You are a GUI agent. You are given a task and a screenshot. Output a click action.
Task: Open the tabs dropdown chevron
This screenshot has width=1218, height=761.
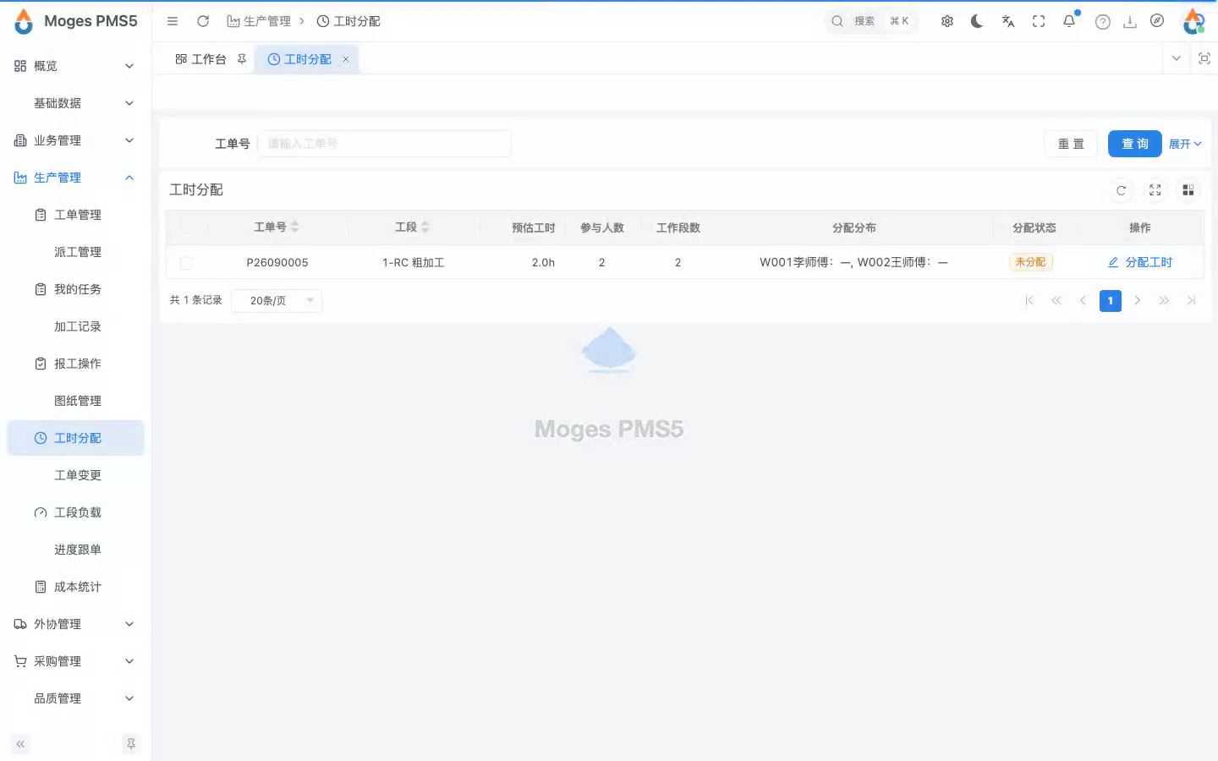click(x=1177, y=58)
